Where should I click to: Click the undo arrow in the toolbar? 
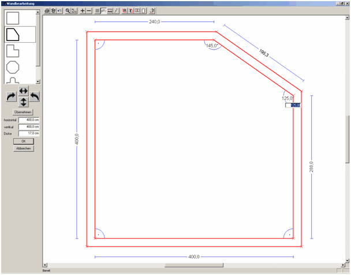pyautogui.click(x=59, y=10)
